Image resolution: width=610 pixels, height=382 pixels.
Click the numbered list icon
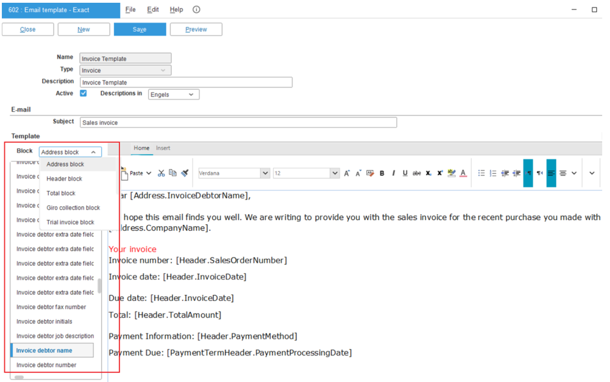(x=493, y=173)
